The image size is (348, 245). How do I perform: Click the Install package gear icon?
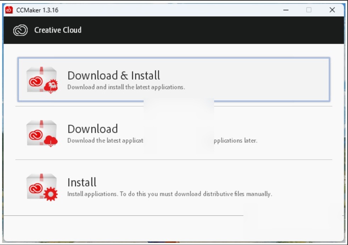(x=42, y=187)
